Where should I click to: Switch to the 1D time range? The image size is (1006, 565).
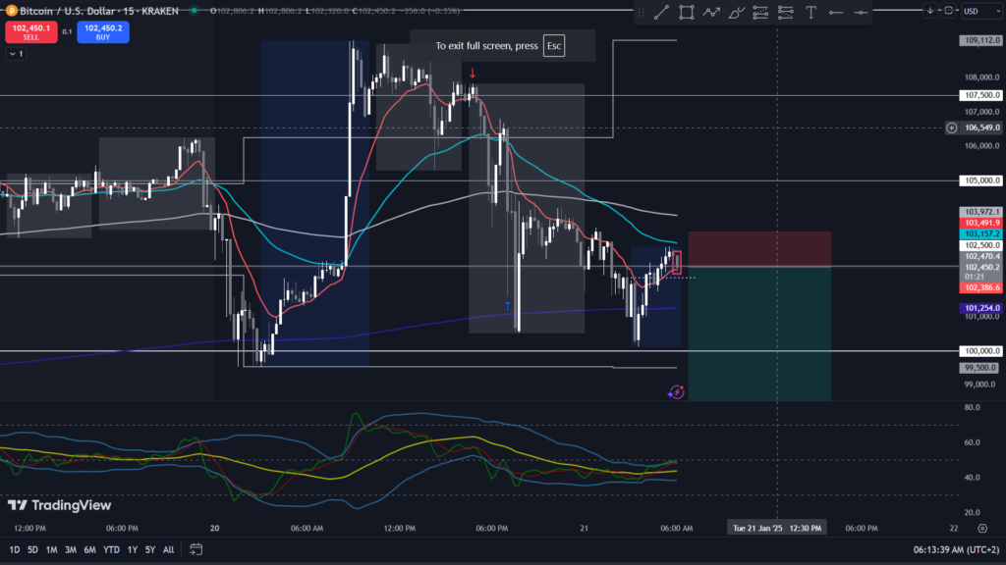point(15,549)
